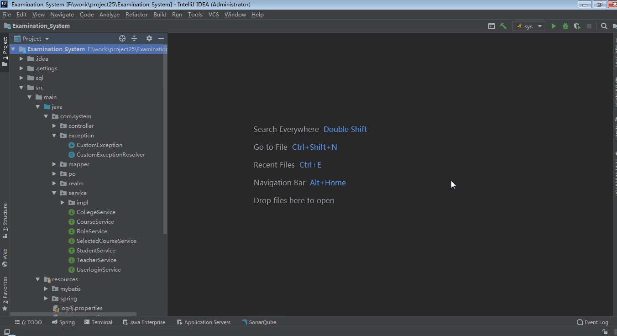Screen dimensions: 617x336
Task: Open the Event Log
Action: pyautogui.click(x=592, y=322)
